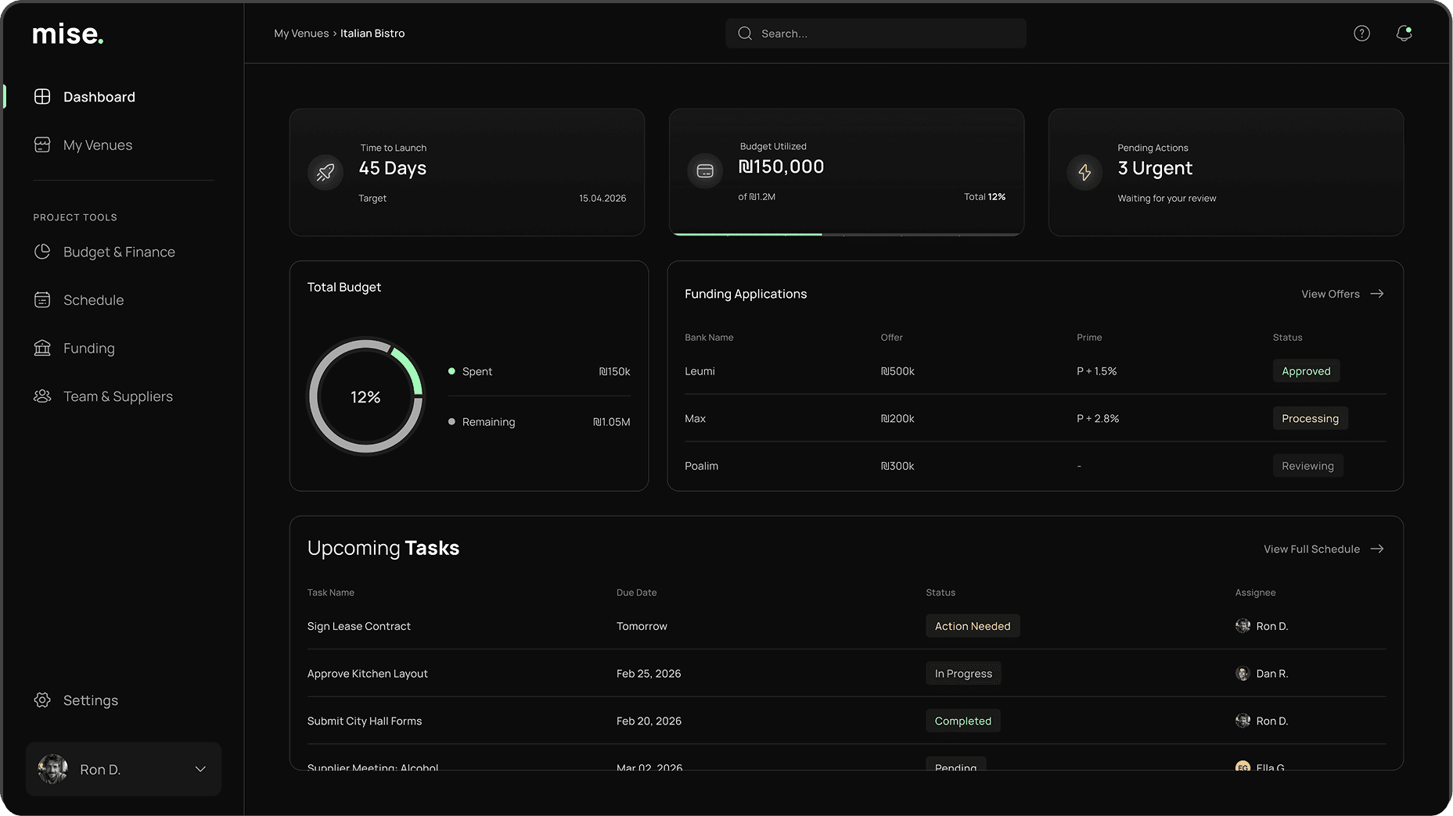The image size is (1453, 816).
Task: Click Dan R. avatar in tasks table
Action: (x=1243, y=674)
